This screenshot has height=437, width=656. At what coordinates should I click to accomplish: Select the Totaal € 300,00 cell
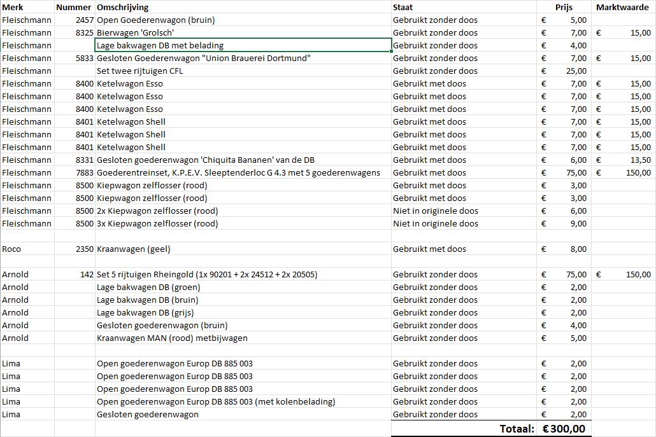(564, 429)
